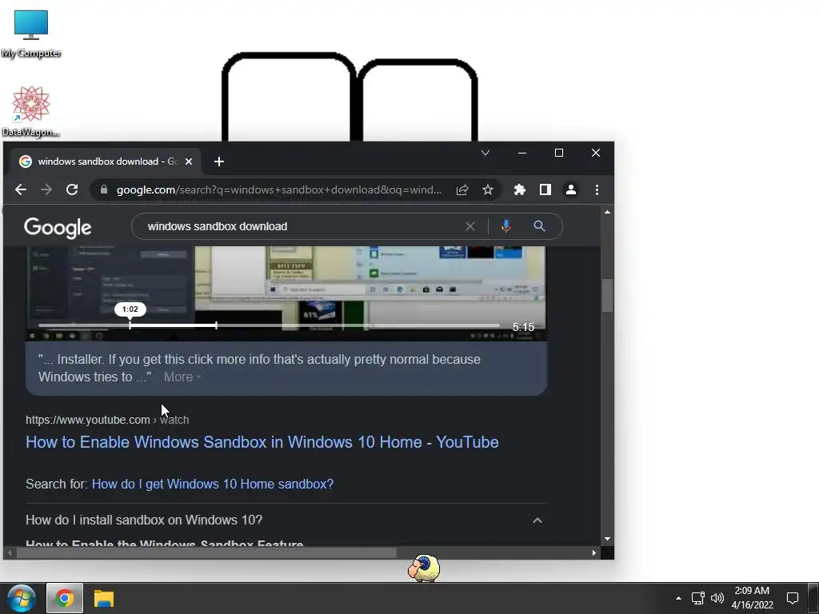Open the youtube.com watch URL

[107, 420]
